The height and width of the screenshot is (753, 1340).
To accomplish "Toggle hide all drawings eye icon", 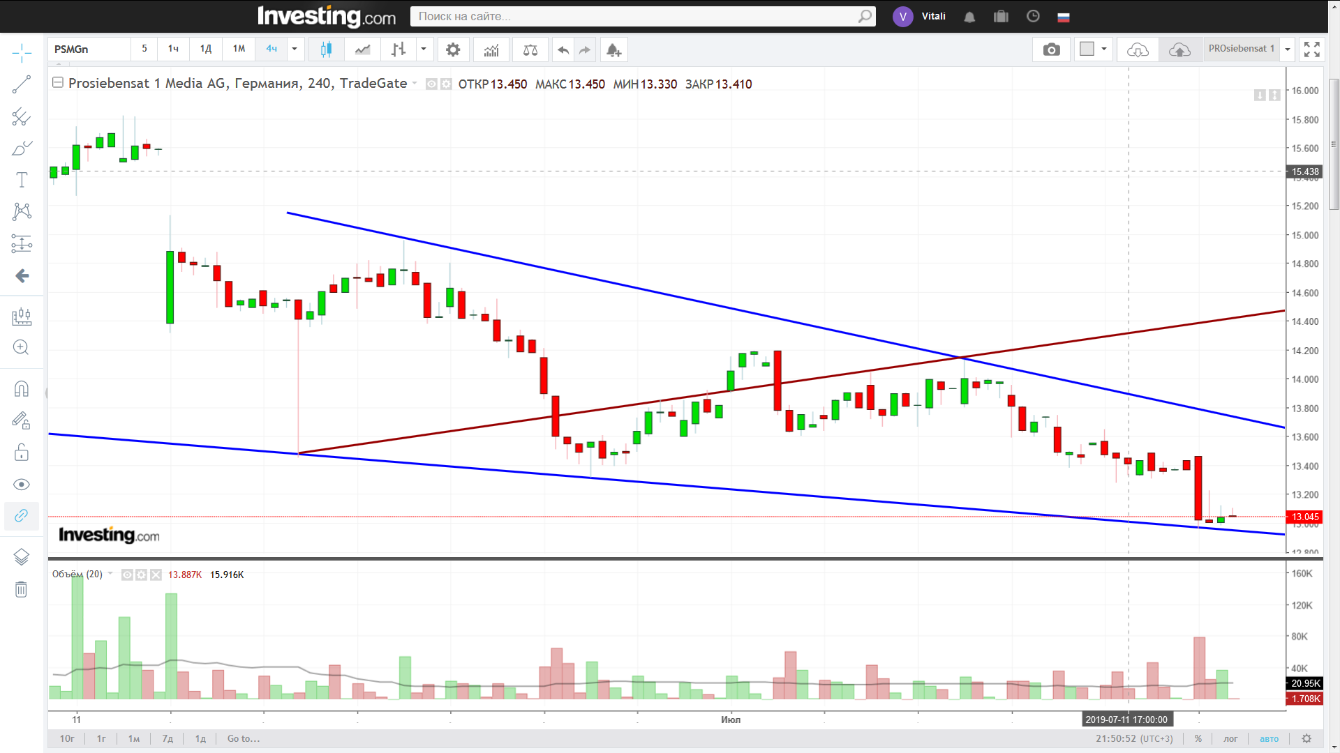I will pos(21,485).
